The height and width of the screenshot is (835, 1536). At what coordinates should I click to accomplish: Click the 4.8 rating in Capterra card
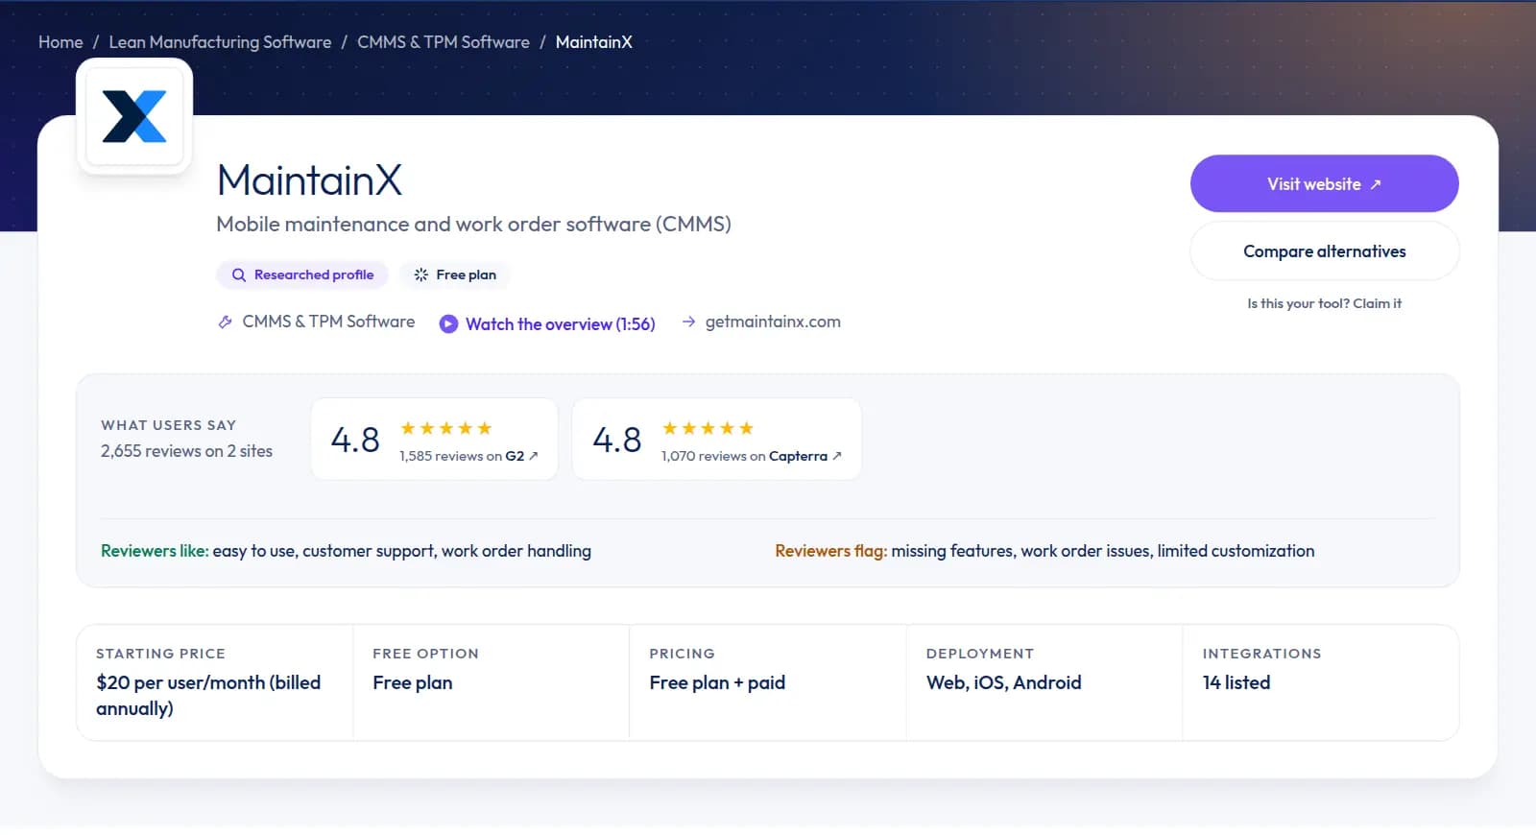(616, 440)
